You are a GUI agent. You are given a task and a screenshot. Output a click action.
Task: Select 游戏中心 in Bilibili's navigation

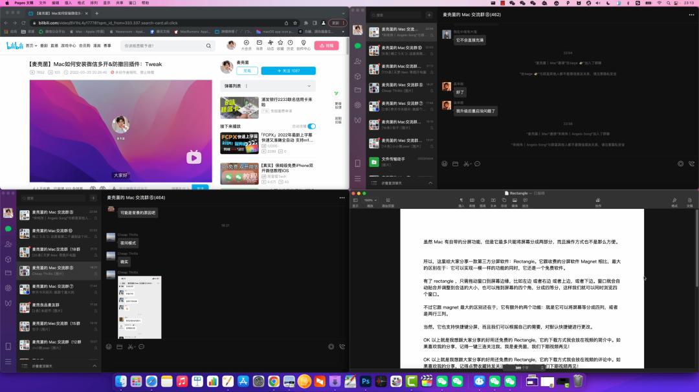[x=66, y=45]
